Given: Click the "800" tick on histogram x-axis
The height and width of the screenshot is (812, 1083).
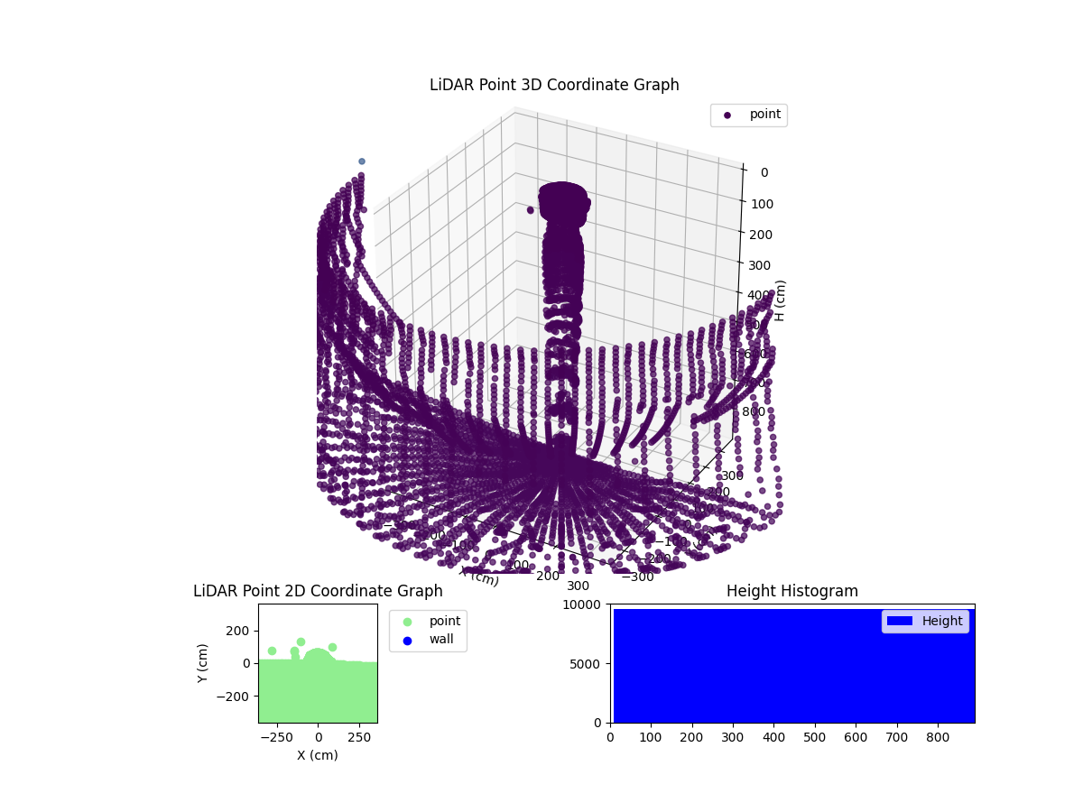Looking at the screenshot, I should point(938,737).
